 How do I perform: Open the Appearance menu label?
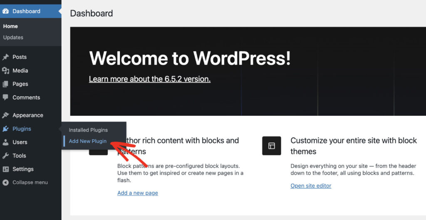point(28,115)
